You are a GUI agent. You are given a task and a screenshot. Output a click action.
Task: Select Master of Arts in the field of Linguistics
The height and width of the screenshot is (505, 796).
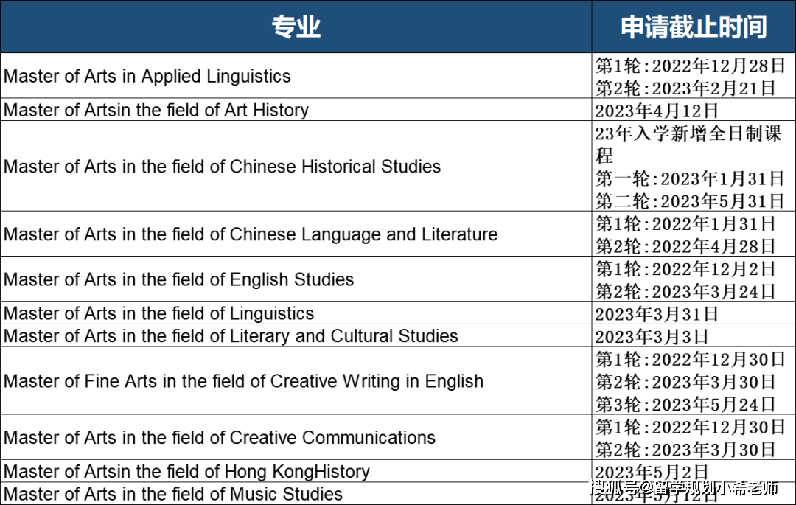click(296, 313)
